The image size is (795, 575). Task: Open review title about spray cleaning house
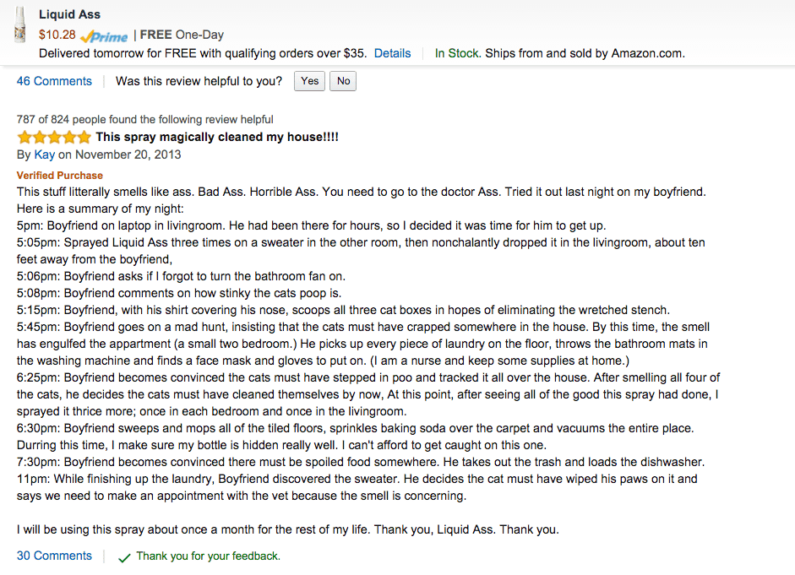(217, 137)
